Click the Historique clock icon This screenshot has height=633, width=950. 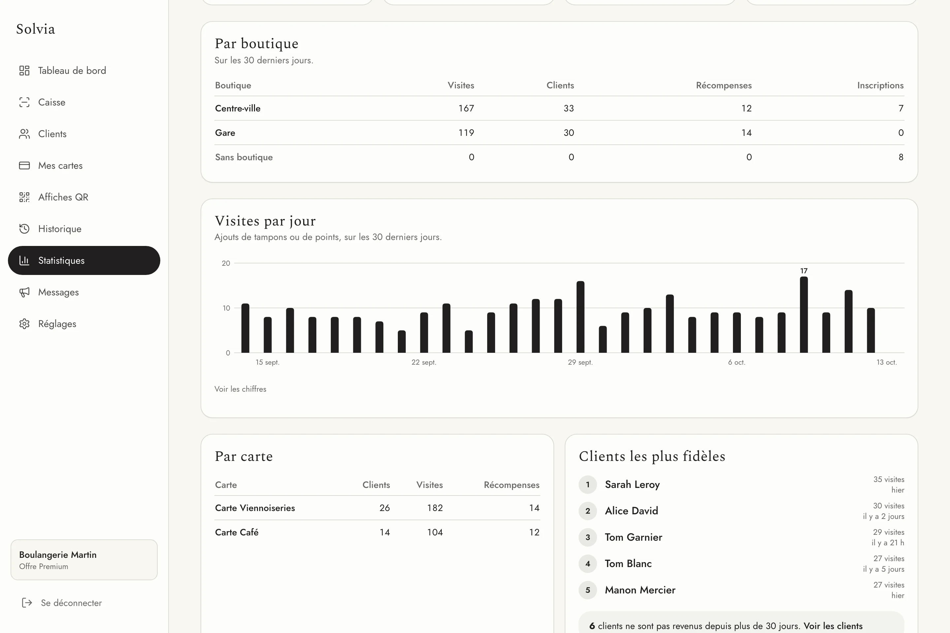[24, 229]
